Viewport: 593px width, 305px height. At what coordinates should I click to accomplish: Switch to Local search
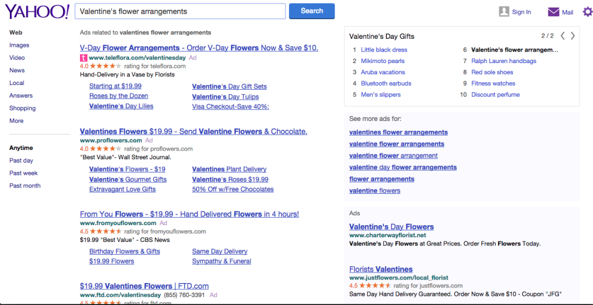[x=17, y=83]
